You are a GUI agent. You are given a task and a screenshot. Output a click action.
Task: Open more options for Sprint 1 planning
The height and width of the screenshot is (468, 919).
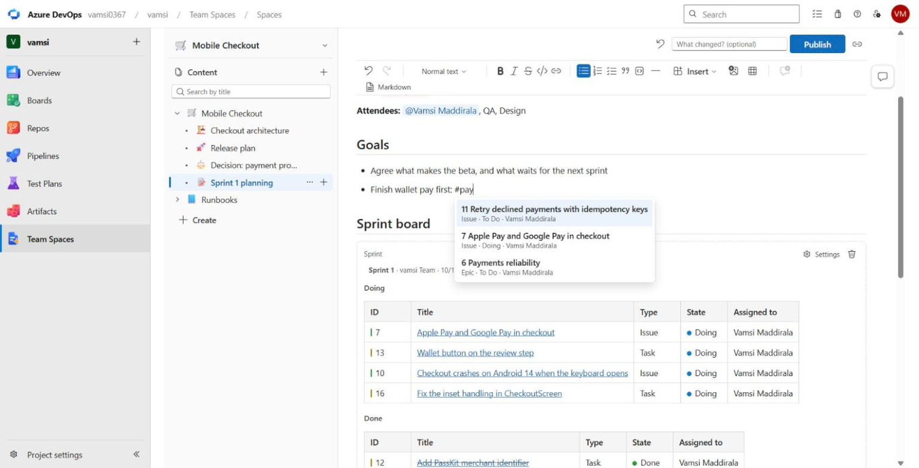[309, 183]
